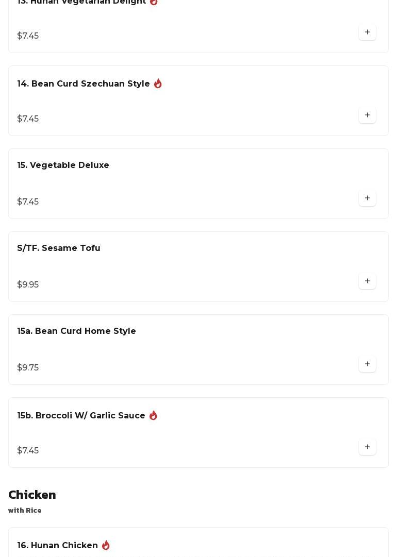Image resolution: width=397 pixels, height=557 pixels.
Task: Click spicy flame icon beside Broccoli Garlic Sauce
Action: point(153,415)
